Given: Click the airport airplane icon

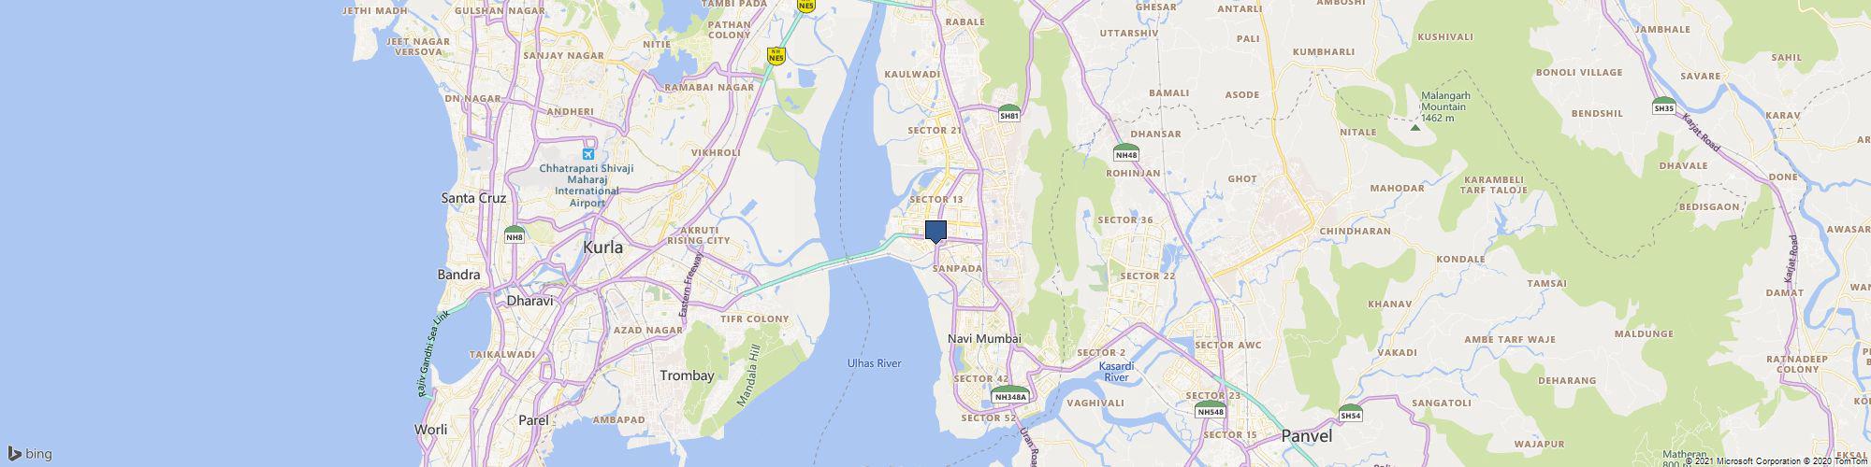Looking at the screenshot, I should [x=588, y=154].
